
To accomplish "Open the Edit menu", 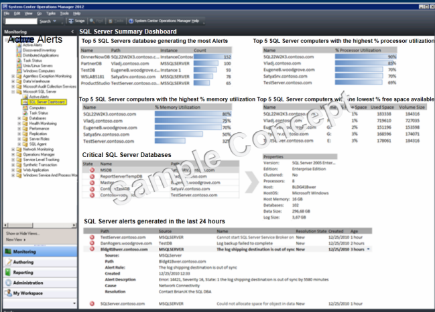I will tap(17, 13).
